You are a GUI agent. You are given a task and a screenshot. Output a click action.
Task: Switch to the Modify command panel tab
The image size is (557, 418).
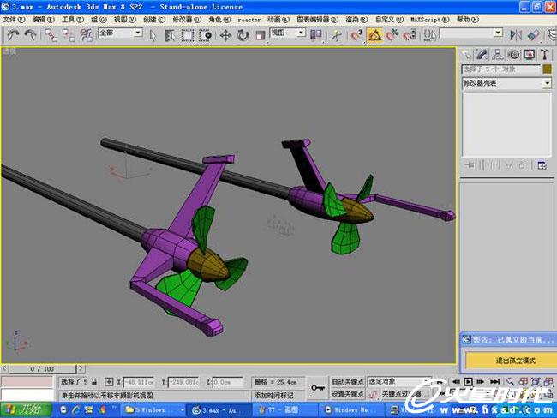click(482, 55)
